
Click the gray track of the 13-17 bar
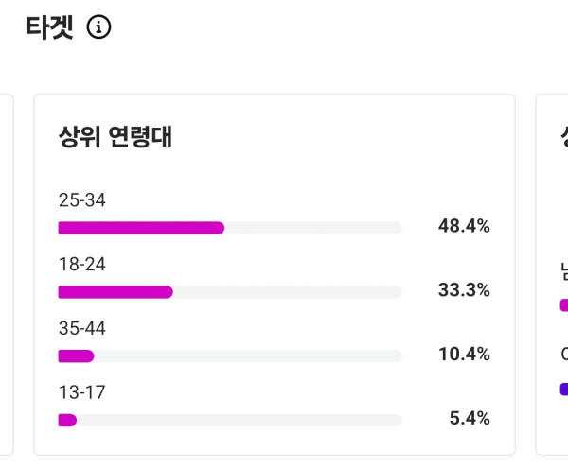(x=237, y=420)
